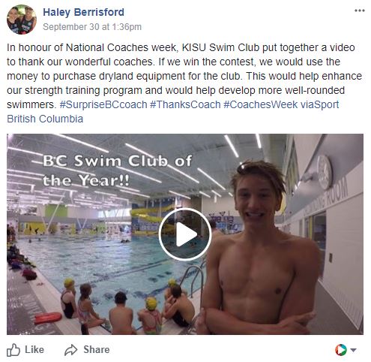Viewport: 371px width, 362px height.
Task: Click the viaSport link text
Action: (319, 104)
